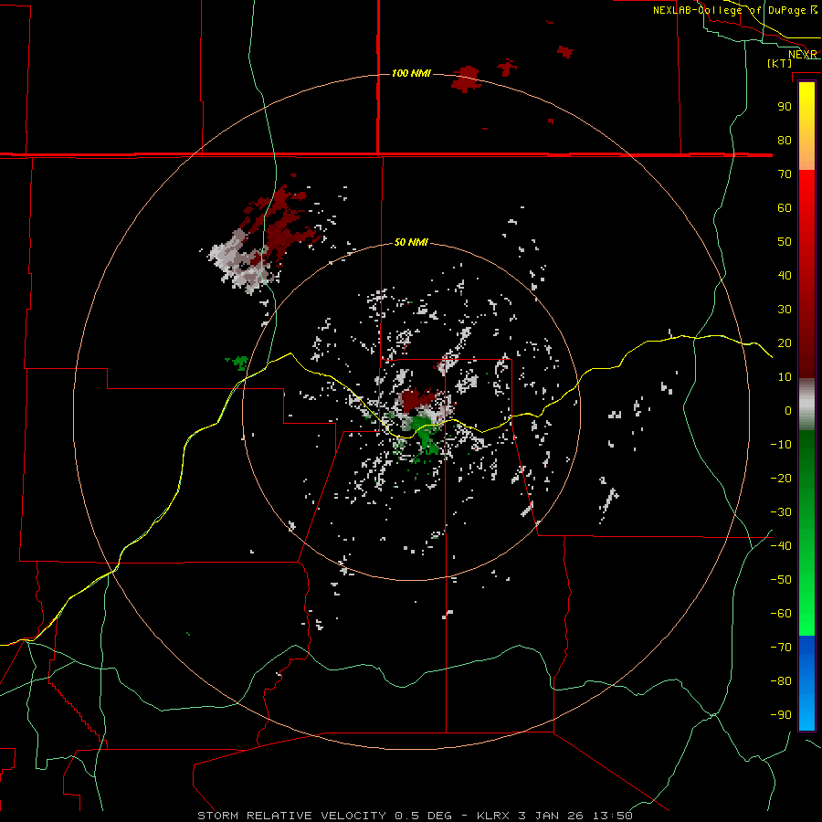The image size is (822, 822).
Task: Click "0.5 DEG" elevation text in footer
Action: point(423,816)
